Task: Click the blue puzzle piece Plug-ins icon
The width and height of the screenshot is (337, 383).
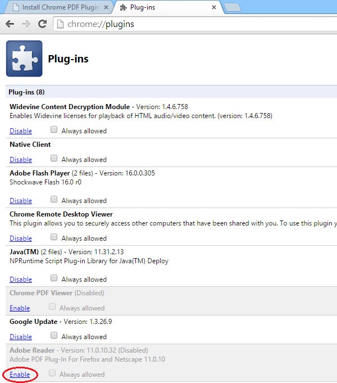Action: point(24,58)
